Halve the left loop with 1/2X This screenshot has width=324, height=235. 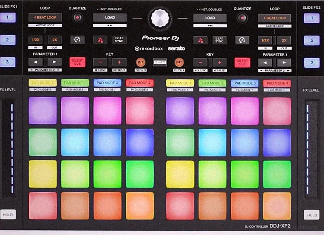[x=35, y=40]
